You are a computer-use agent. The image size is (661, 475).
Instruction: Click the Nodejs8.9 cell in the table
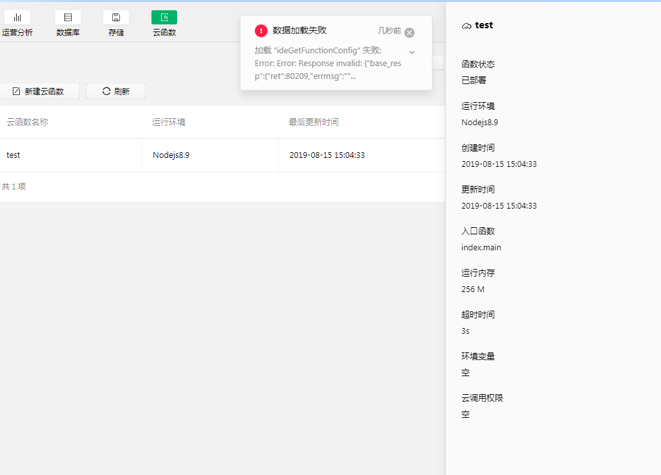tap(171, 155)
